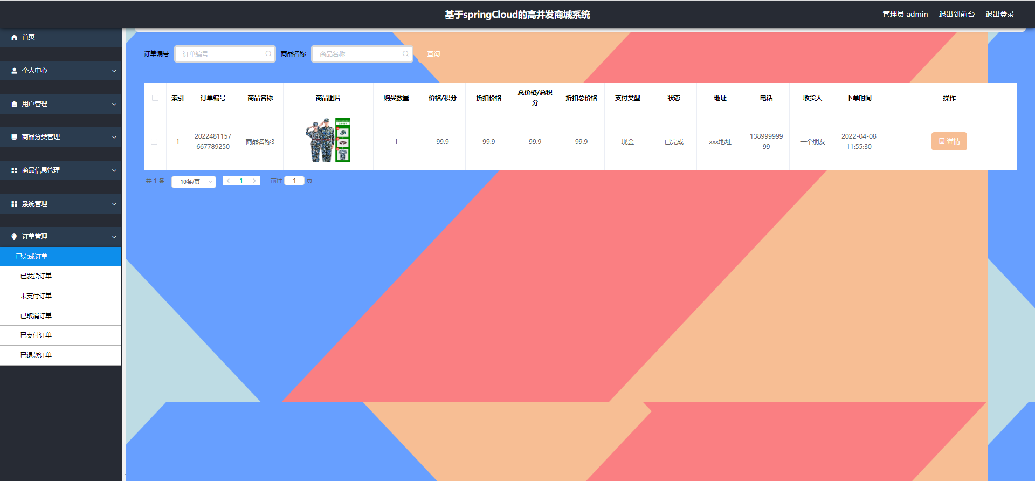
Task: Check the checkbox for order row 1
Action: coord(155,142)
